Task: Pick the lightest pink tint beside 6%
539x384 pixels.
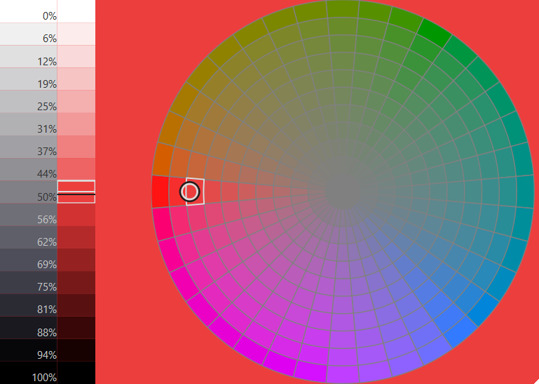Action: click(76, 34)
